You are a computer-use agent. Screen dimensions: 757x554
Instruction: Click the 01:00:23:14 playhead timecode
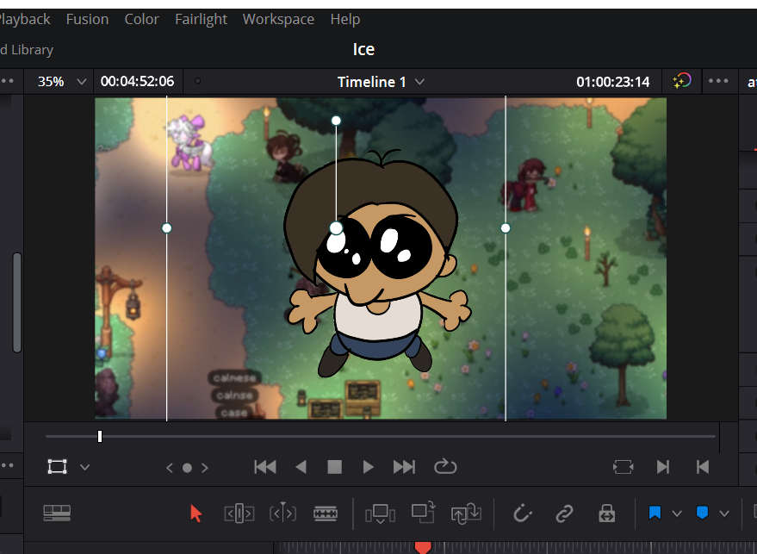pyautogui.click(x=612, y=82)
